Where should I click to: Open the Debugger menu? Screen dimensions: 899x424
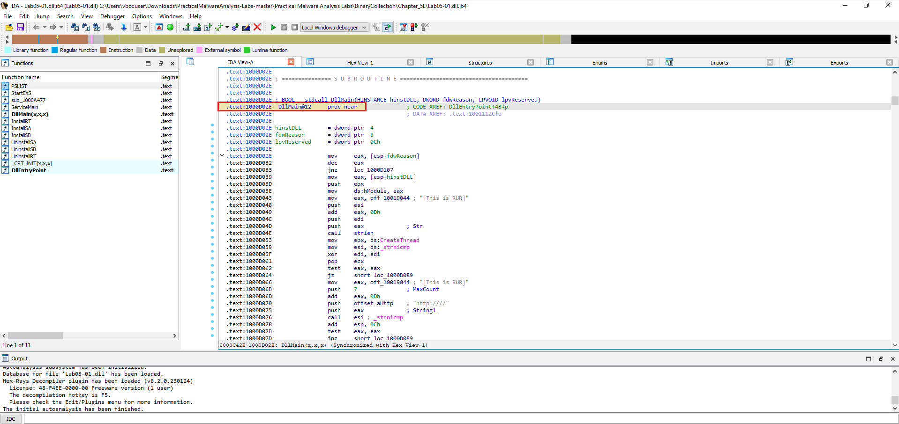click(x=112, y=16)
